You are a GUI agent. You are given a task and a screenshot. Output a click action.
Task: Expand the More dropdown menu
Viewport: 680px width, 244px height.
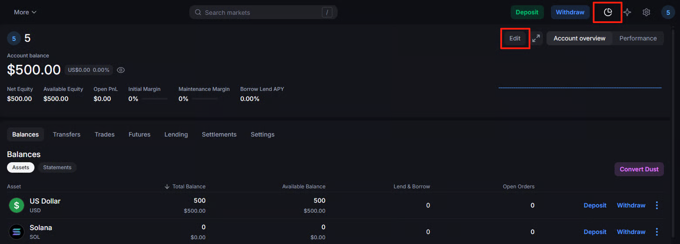click(x=25, y=12)
